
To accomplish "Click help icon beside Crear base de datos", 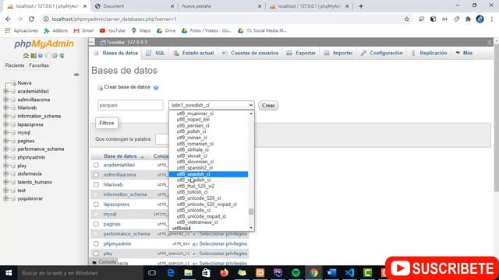I will pos(156,88).
